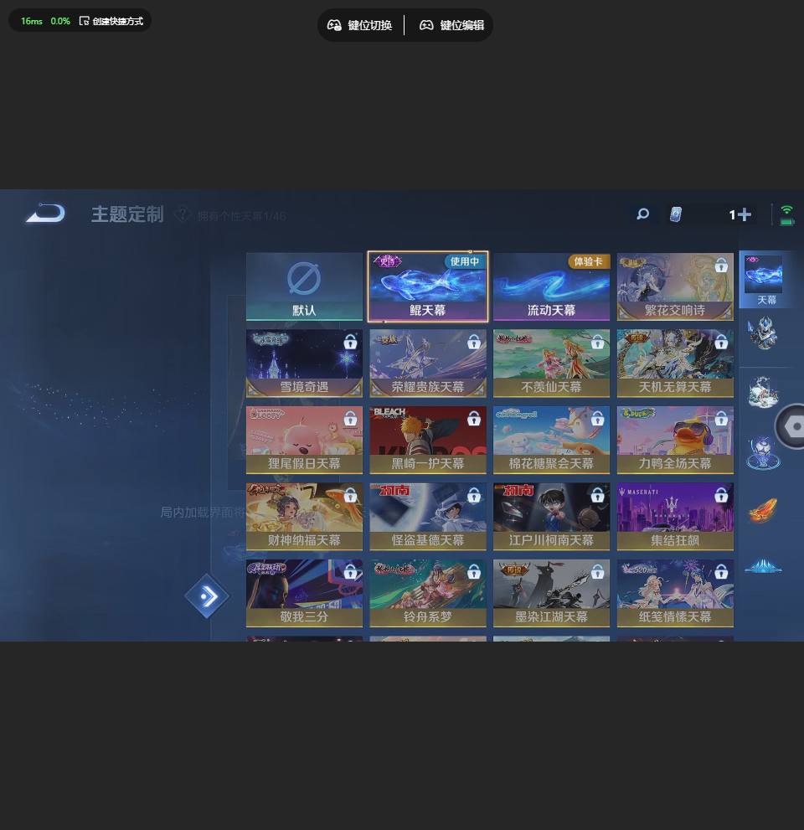Switch to the 天幕 tab
The height and width of the screenshot is (830, 804).
pos(765,281)
